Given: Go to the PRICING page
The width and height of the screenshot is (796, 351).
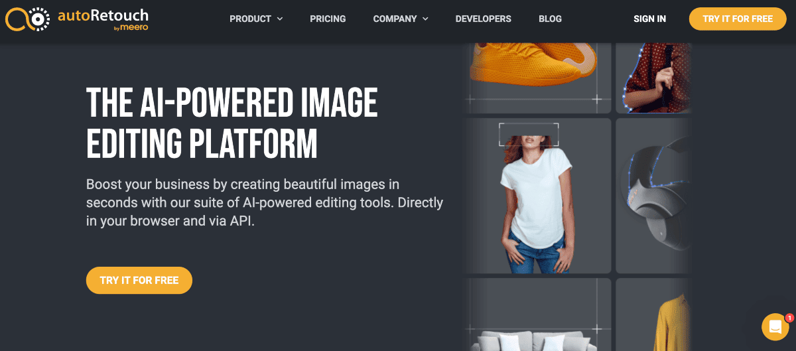Looking at the screenshot, I should [x=328, y=19].
